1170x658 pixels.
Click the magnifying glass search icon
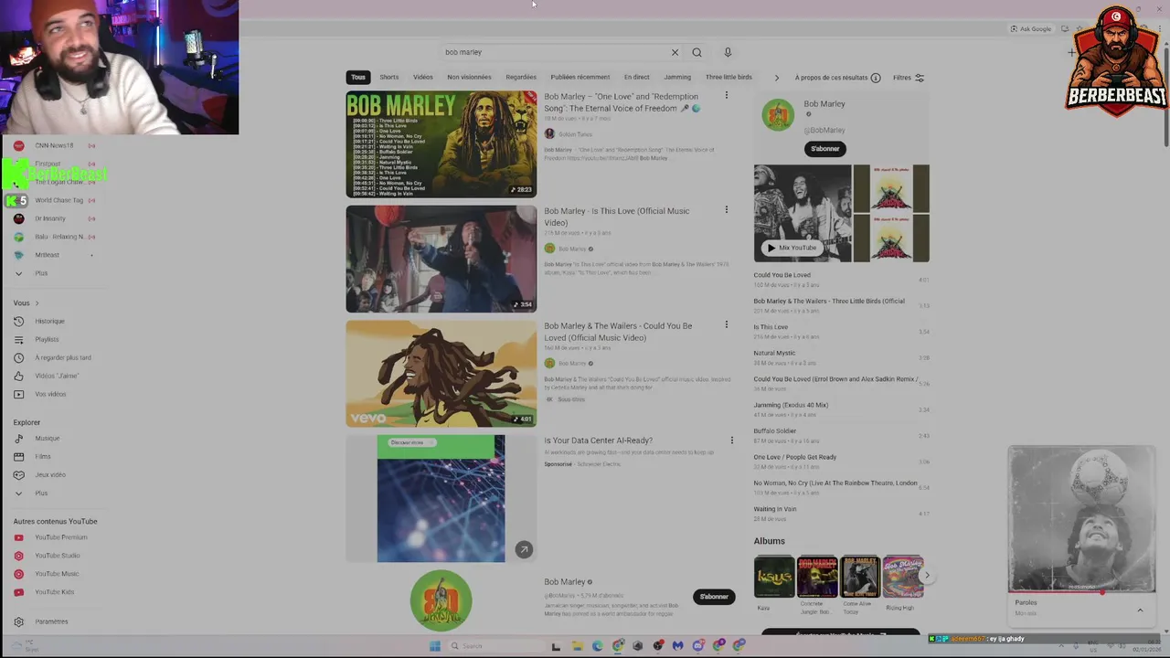pos(697,52)
